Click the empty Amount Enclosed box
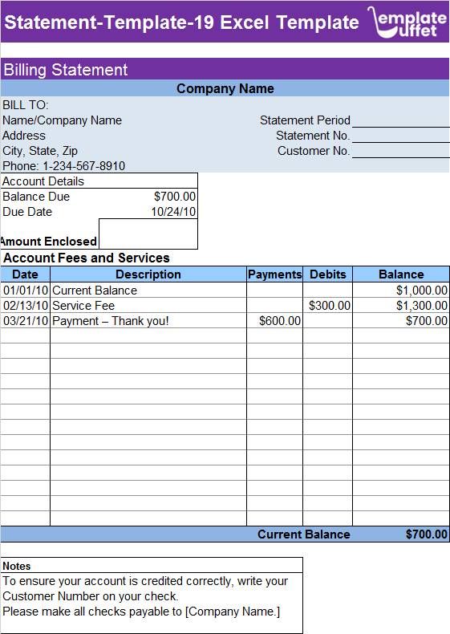450x634 pixels. click(x=148, y=234)
